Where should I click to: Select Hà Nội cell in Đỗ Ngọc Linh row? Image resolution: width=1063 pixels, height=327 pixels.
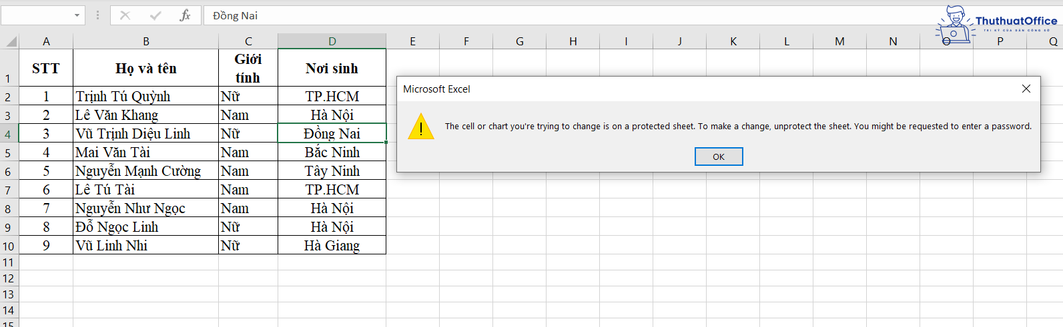(332, 226)
